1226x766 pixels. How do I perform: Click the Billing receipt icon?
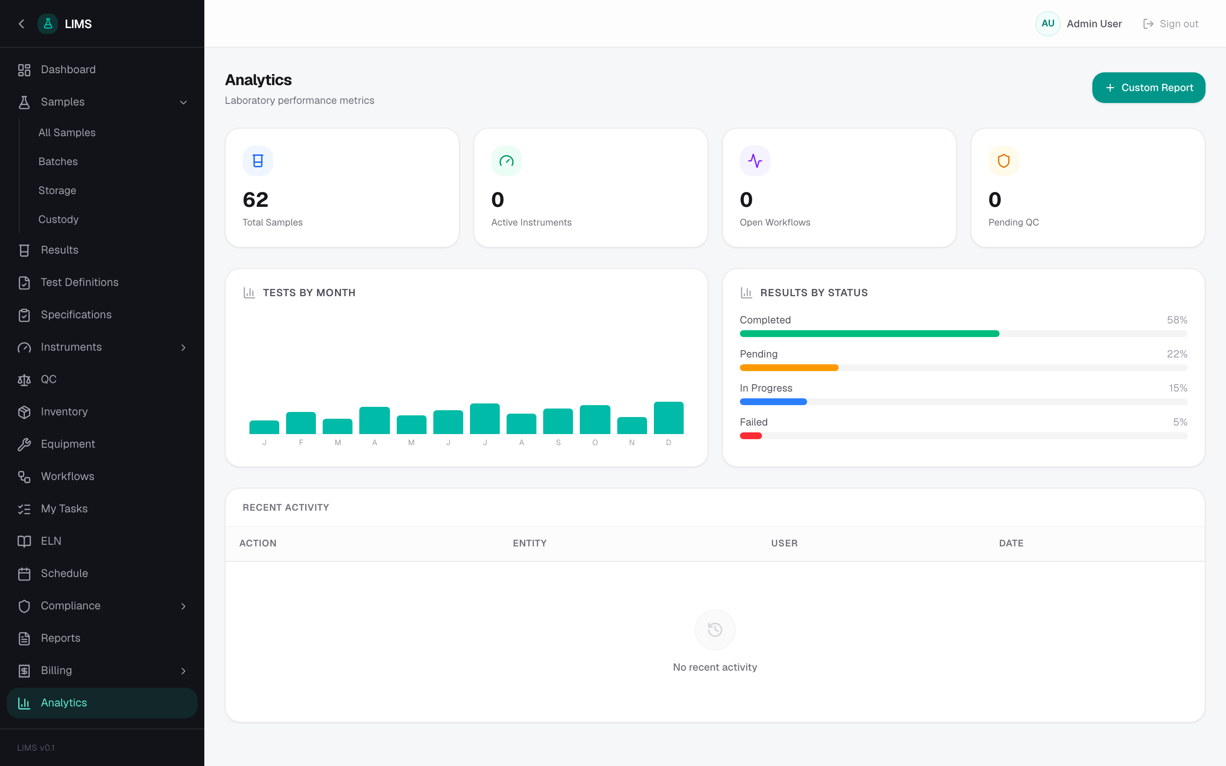(x=24, y=671)
